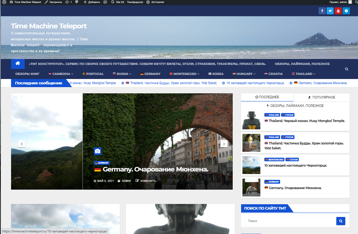Open the WordPress logo menu

coord(4,2)
